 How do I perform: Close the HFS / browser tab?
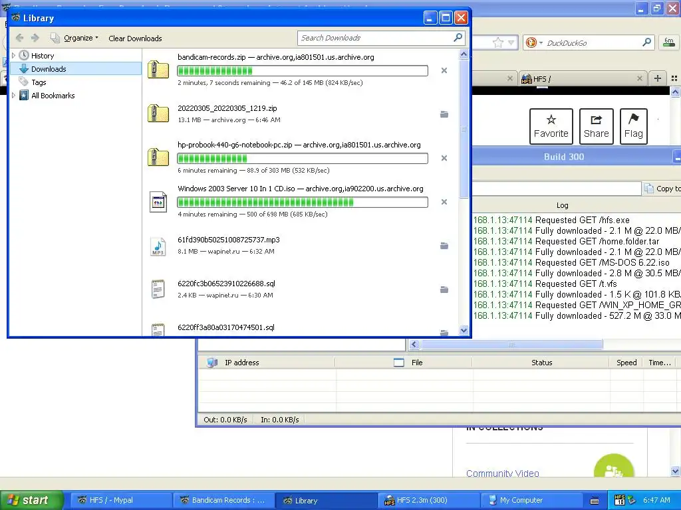(639, 78)
